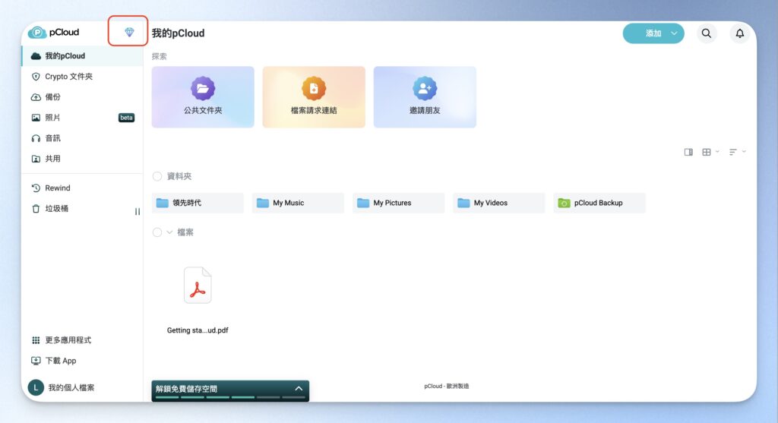Expand the 解鎖免費儲存空間 panel chevron
This screenshot has width=778, height=423.
[299, 388]
